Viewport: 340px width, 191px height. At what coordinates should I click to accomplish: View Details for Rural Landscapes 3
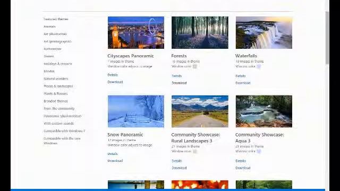[x=177, y=161]
